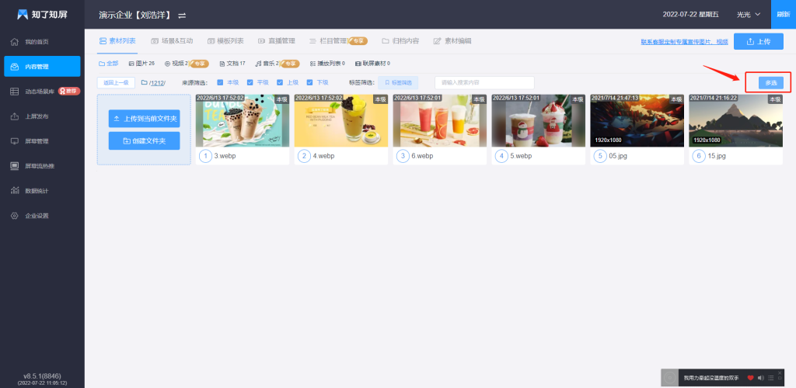Switch to the 直播管理 tab
Viewport: 796px width, 388px height.
click(276, 40)
